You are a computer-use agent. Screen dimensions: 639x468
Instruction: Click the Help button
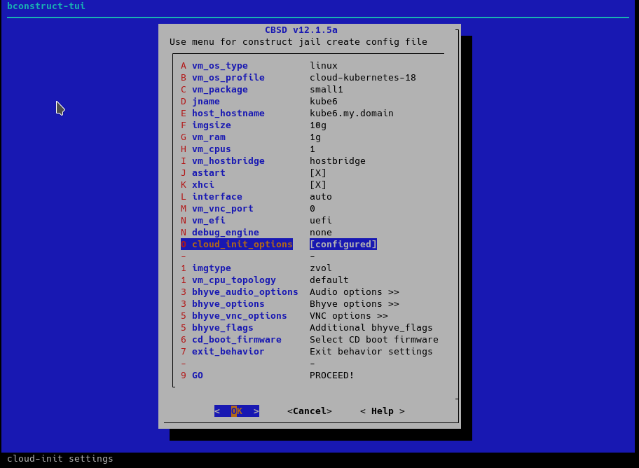[383, 411]
